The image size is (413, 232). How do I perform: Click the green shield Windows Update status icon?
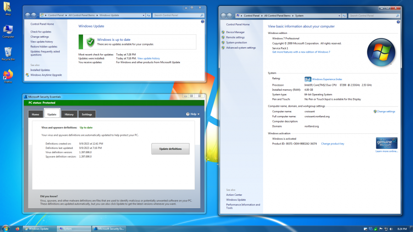[90, 42]
